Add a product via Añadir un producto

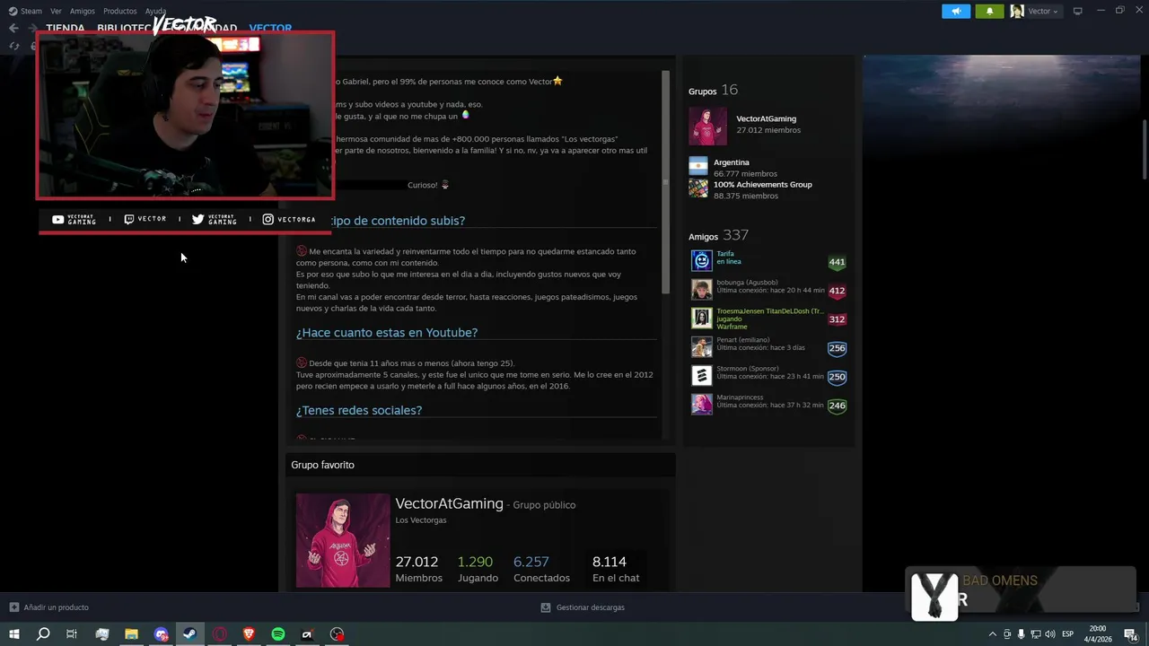tap(48, 607)
